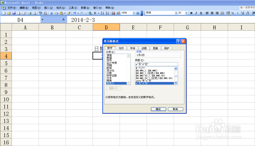
Task: Click the Merge and Center icon
Action: pyautogui.click(x=222, y=13)
